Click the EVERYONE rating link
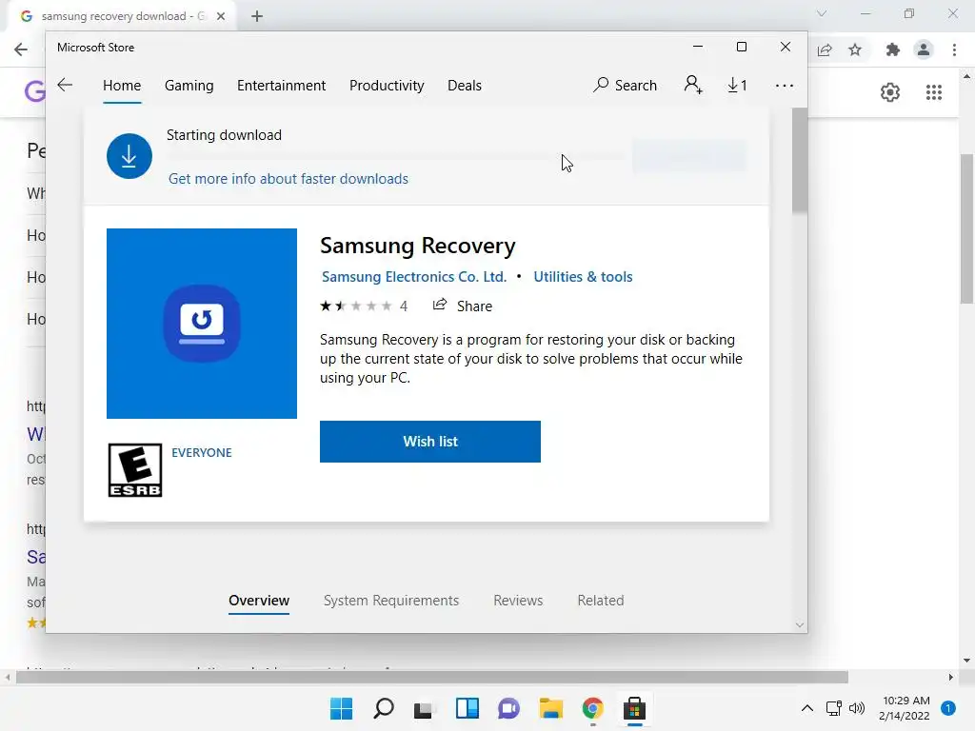Screen dimensions: 975x731 click(202, 452)
